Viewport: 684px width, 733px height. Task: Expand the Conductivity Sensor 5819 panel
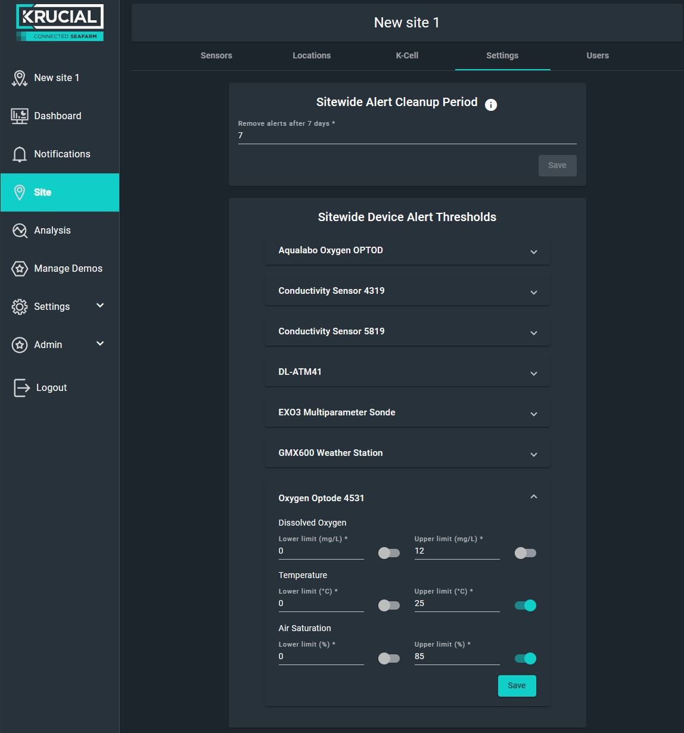(x=408, y=332)
